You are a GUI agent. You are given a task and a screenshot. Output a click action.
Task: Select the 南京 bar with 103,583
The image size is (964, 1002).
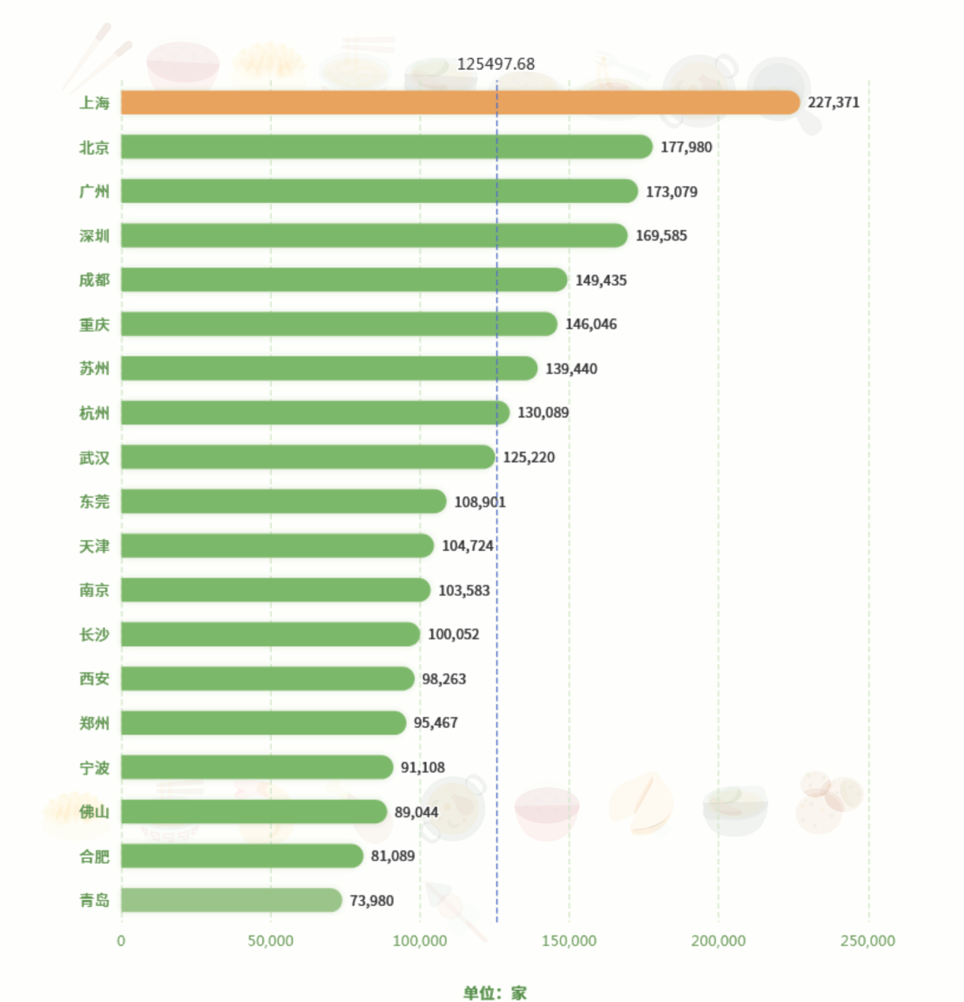point(276,590)
